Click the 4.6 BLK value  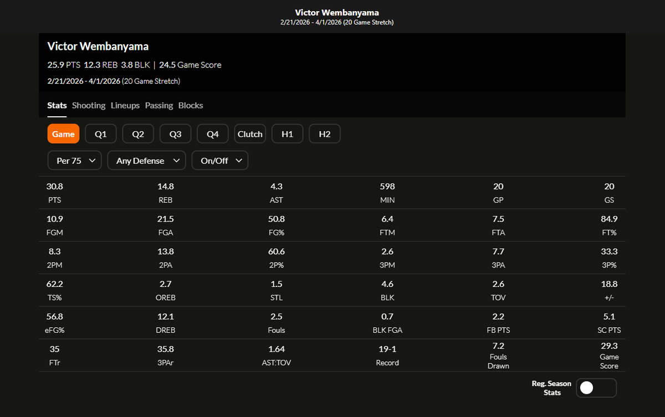coord(387,284)
